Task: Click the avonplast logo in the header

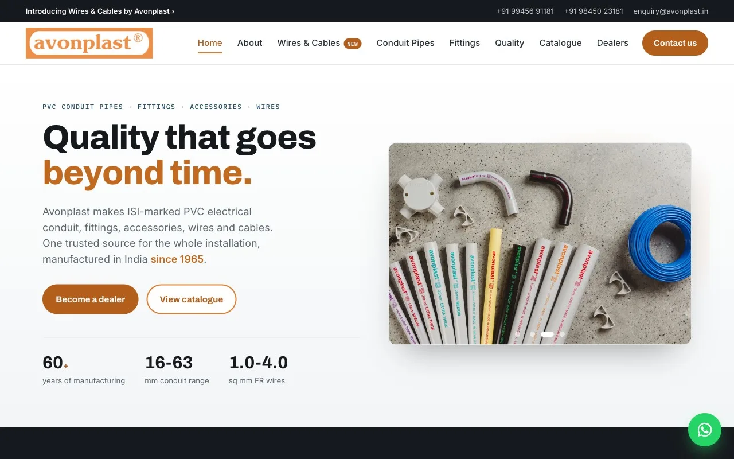Action: 89,43
